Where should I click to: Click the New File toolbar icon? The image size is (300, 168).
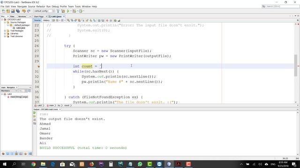click(x=3, y=11)
